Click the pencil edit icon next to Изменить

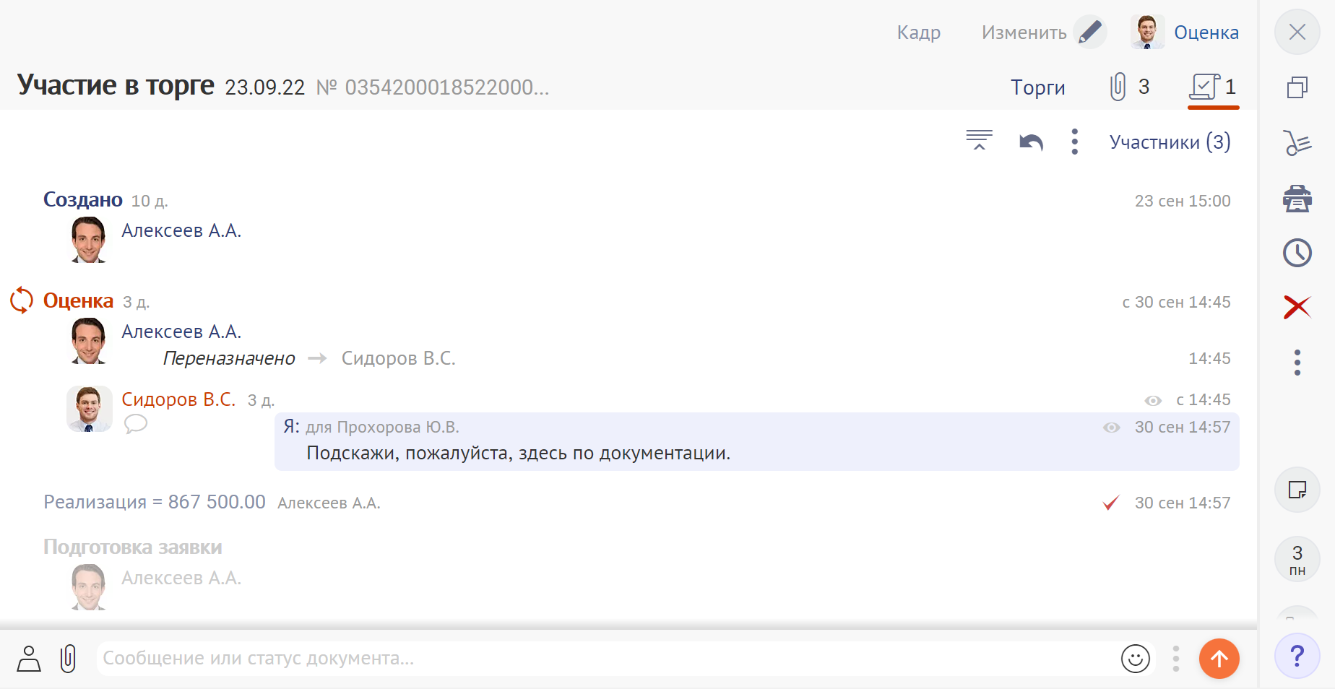pos(1089,32)
